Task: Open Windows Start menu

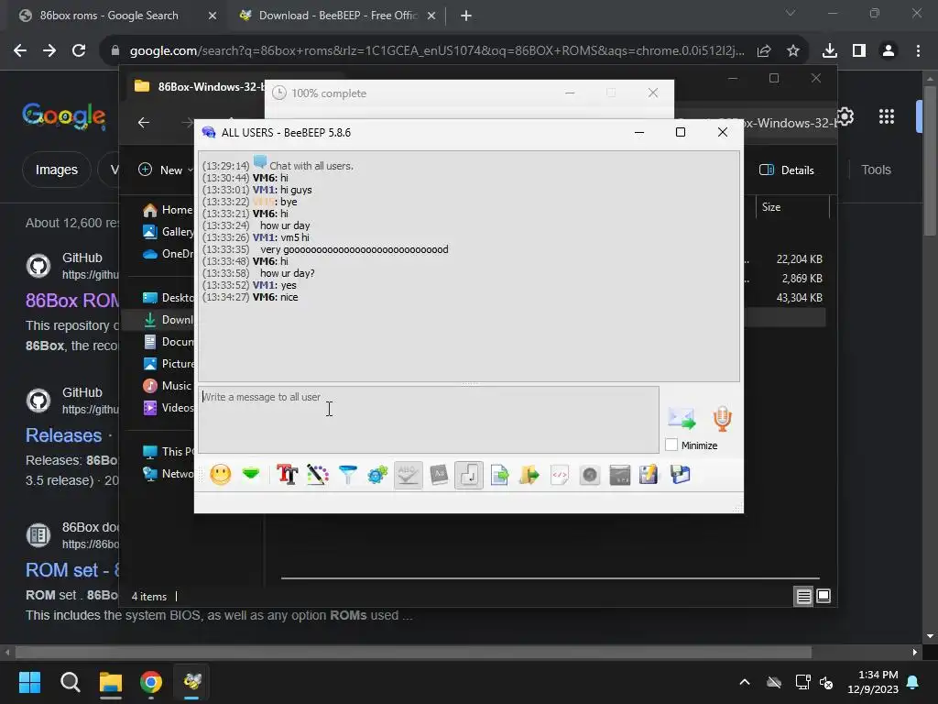Action: pyautogui.click(x=29, y=682)
